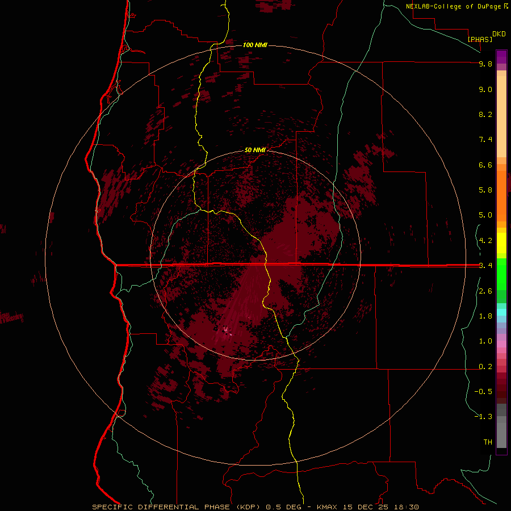Click the yellow segment of the color bar
Viewport: 511px width, 511px height.
pos(501,243)
